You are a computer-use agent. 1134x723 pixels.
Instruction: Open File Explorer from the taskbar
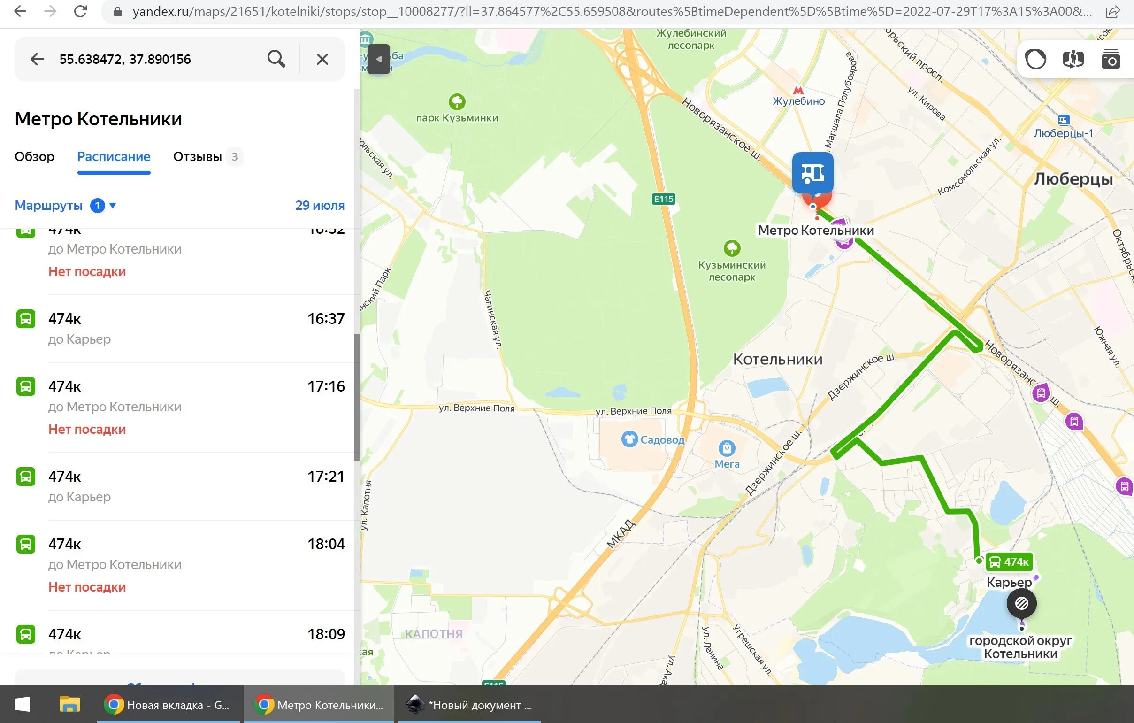coord(70,705)
